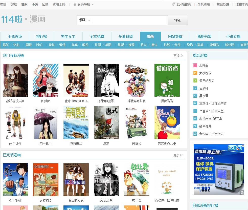Image resolution: width=248 pixels, height=210 pixels.
Task: Click 更多>> for 已完结漫画
Action: click(x=178, y=155)
